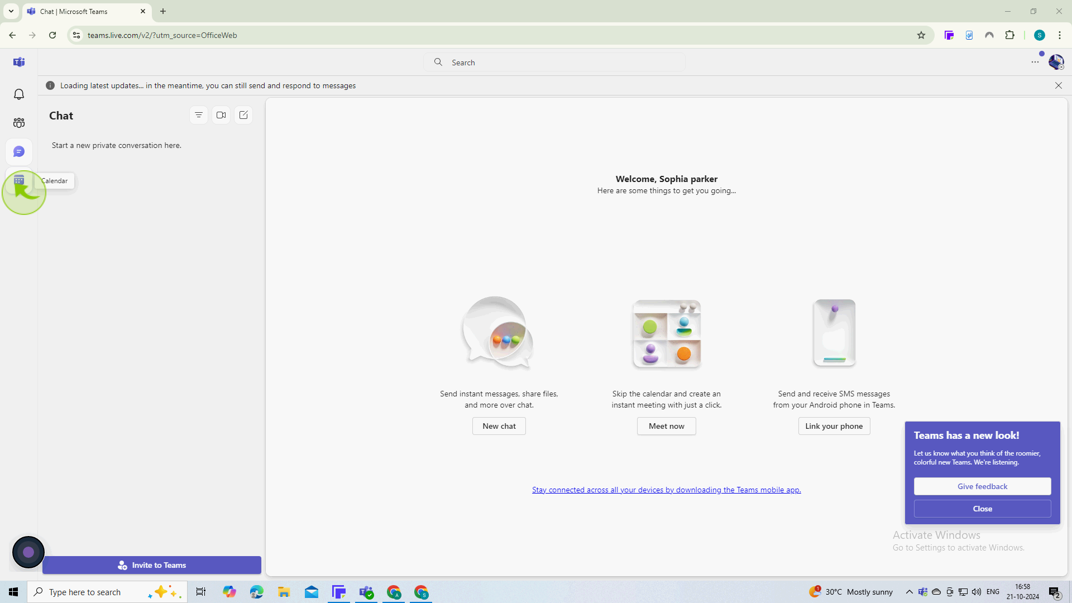Open Chrome tab search dropdown

11,11
